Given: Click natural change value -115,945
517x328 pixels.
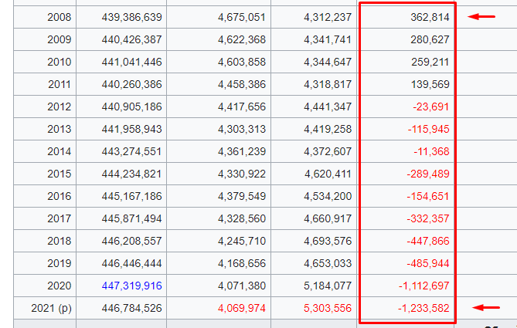Looking at the screenshot, I should coord(428,129).
